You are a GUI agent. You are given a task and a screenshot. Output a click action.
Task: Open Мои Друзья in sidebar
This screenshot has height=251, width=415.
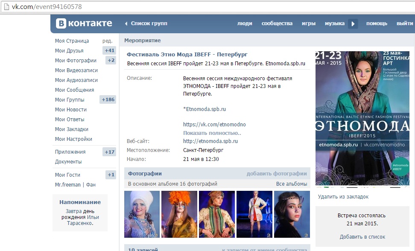click(x=69, y=50)
